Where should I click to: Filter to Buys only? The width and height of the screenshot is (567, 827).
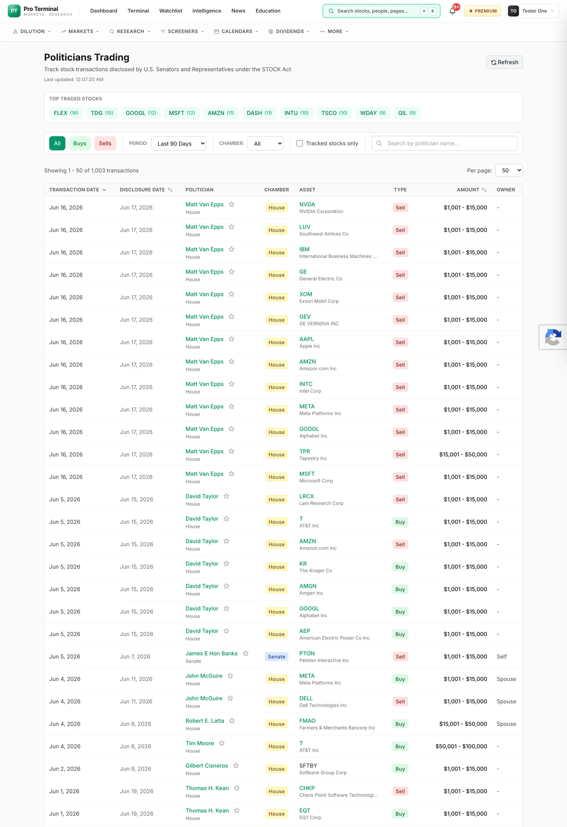coord(80,144)
